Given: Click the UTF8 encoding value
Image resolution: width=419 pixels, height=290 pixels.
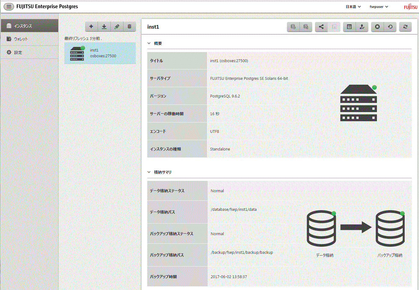Looking at the screenshot, I should (x=215, y=131).
